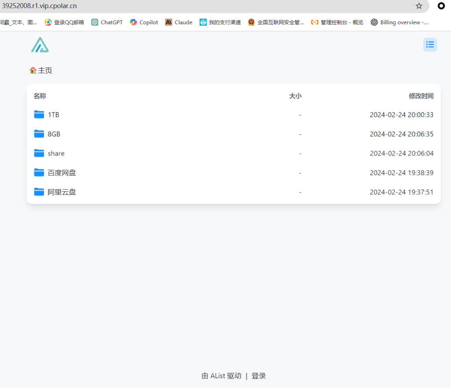Image resolution: width=451 pixels, height=388 pixels.
Task: Sort files by 名称 column header
Action: pos(40,96)
